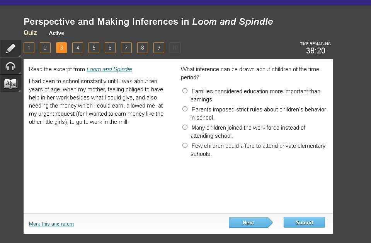Pick 'Many children joined the work force'
This screenshot has width=371, height=243.
click(x=185, y=127)
